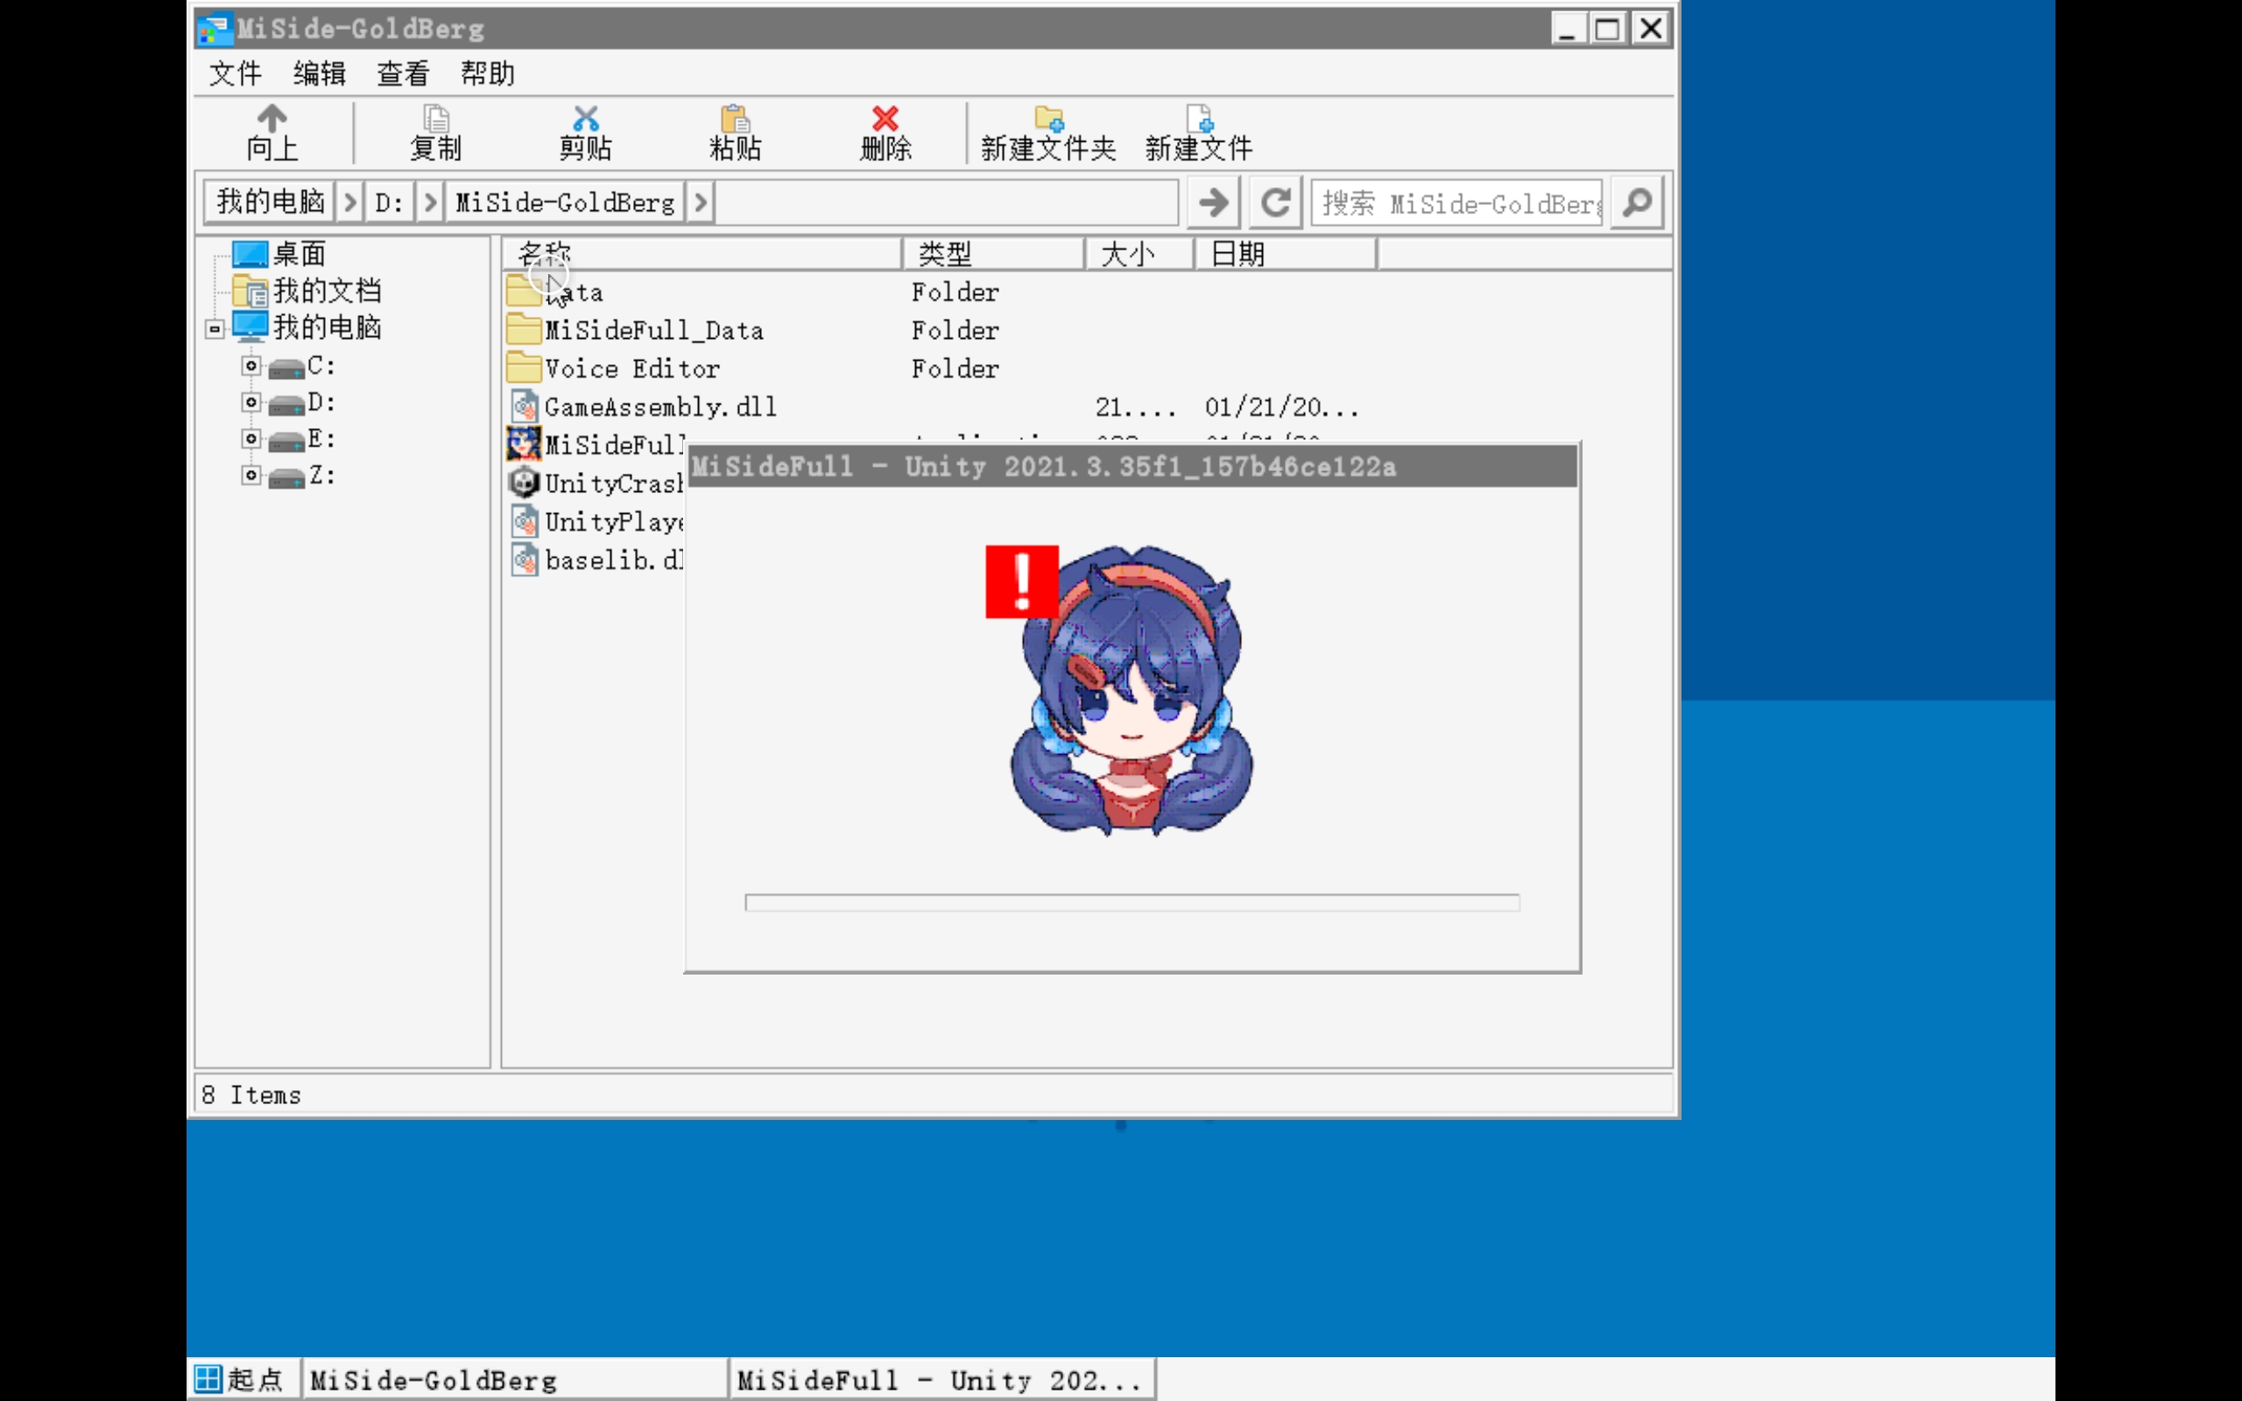Sort by 名称 column header
This screenshot has width=2242, height=1401.
pos(702,254)
